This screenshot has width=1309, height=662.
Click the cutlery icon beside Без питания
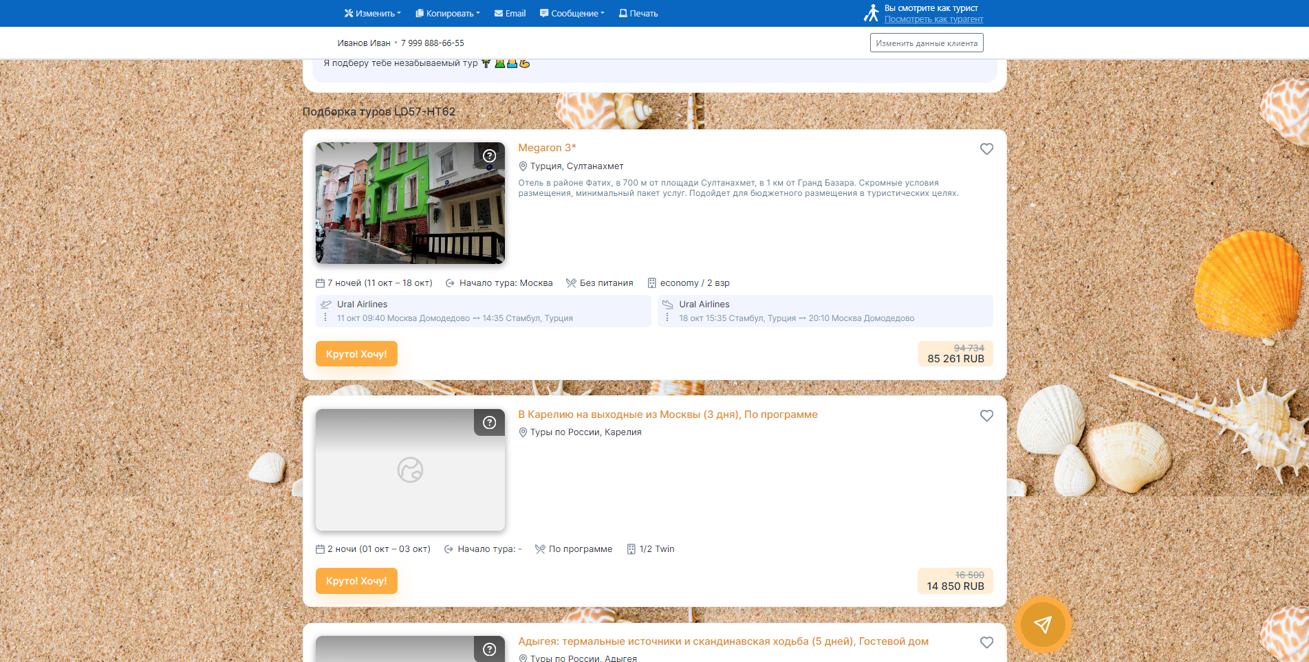pos(571,283)
